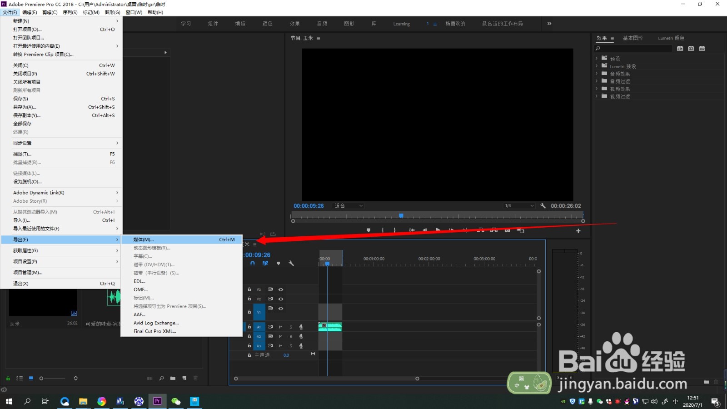Toggle V3 track visibility eye
727x409 pixels.
tap(281, 289)
